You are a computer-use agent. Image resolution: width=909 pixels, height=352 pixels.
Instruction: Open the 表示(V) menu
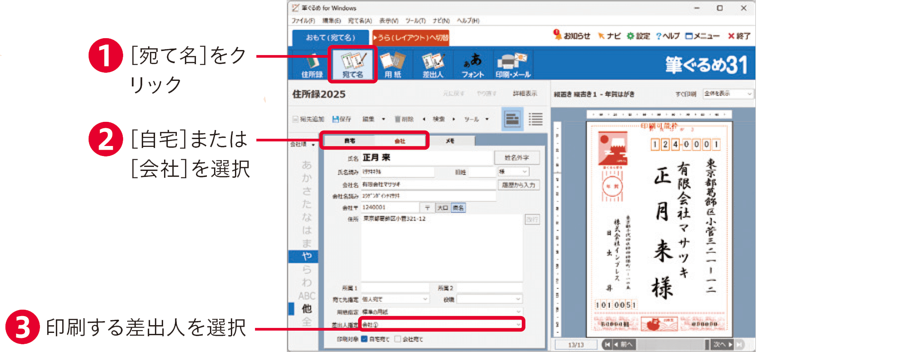[x=389, y=20]
